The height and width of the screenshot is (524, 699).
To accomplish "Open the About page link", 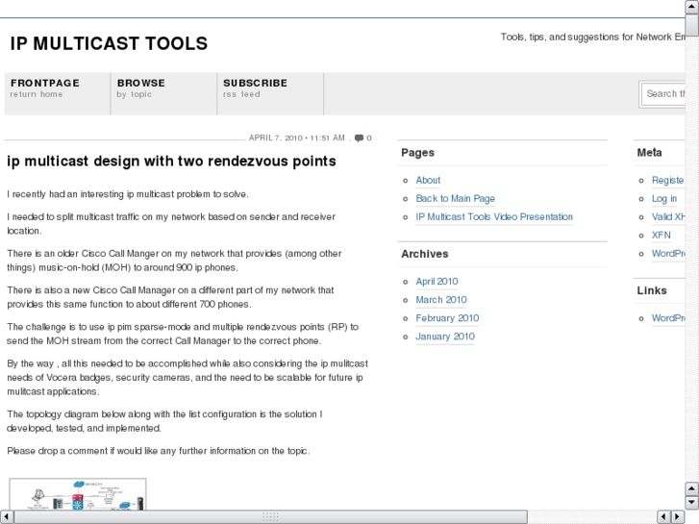I will (428, 180).
